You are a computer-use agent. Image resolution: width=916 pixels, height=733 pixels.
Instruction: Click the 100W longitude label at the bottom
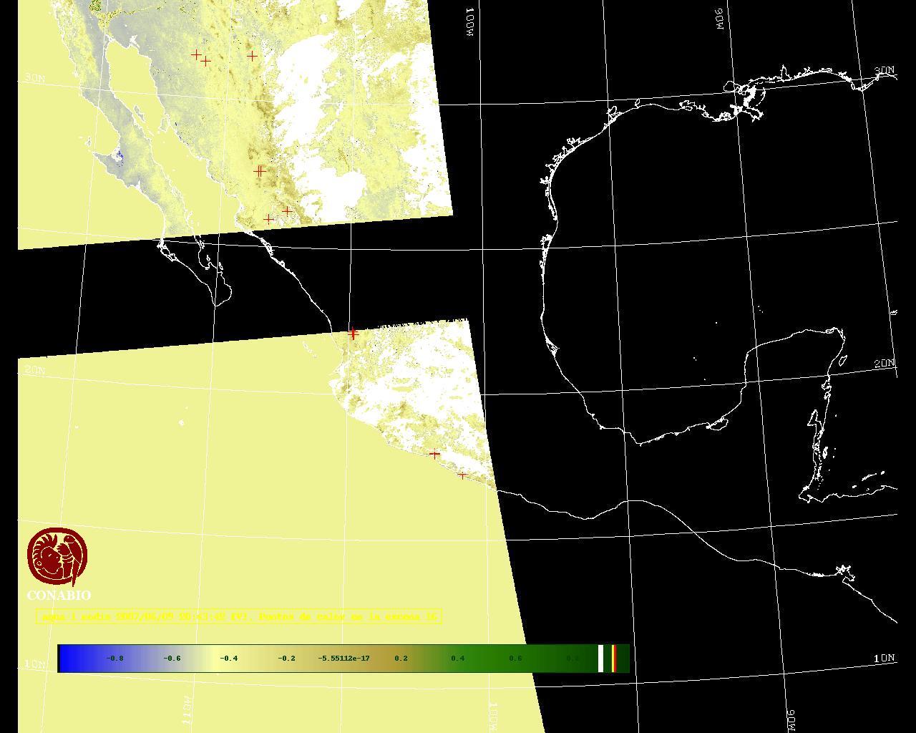pyautogui.click(x=493, y=715)
